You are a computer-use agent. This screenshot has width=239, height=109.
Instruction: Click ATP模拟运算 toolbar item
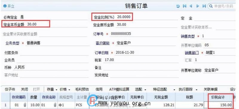119,89
